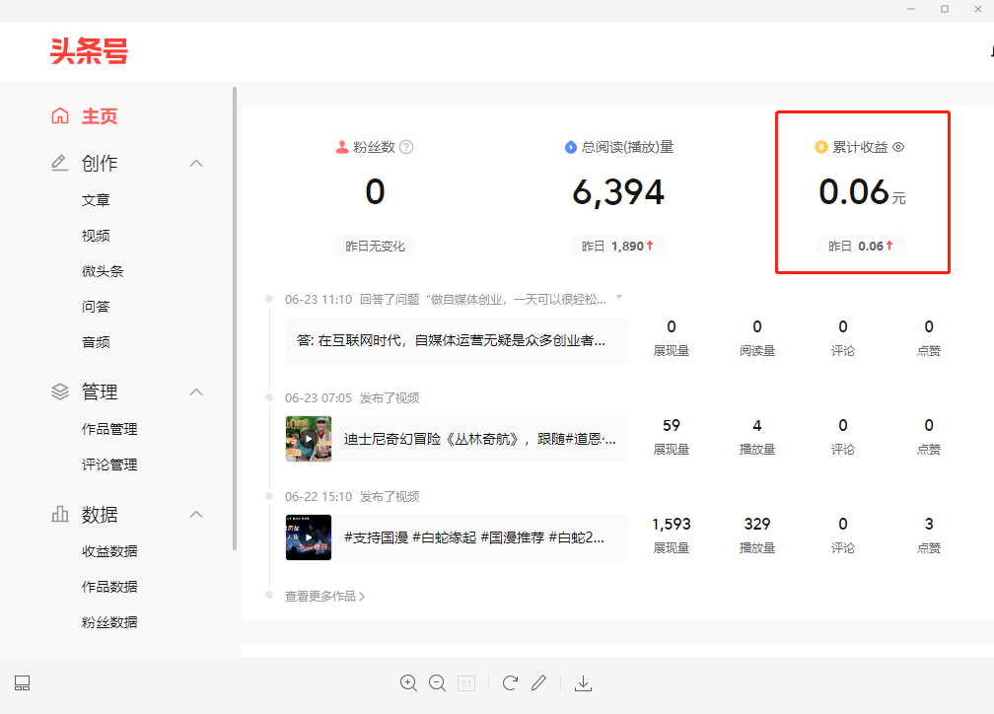Select 问答 in the sidebar menu

96,306
